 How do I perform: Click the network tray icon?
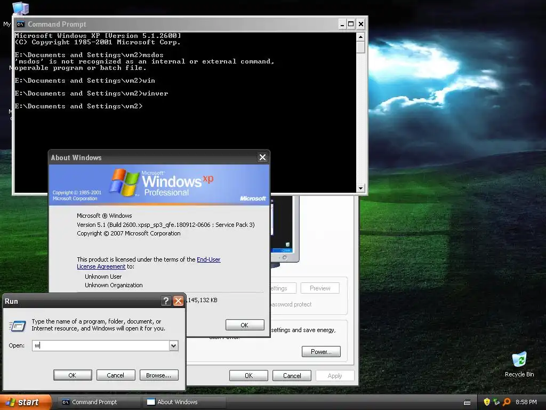[496, 402]
